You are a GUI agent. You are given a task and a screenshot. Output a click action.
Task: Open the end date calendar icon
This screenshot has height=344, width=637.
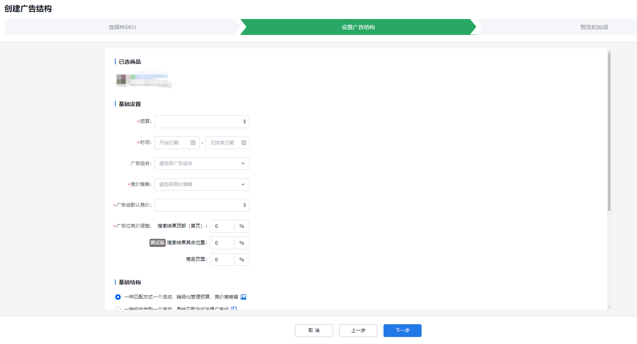click(x=244, y=143)
